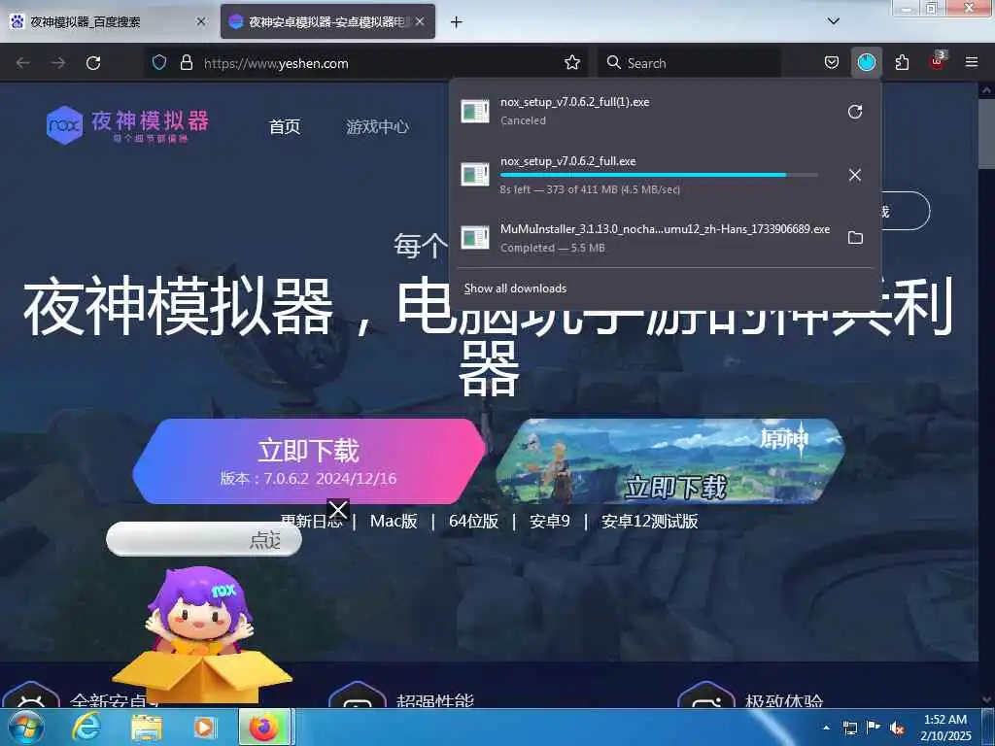Toggle the downloads panel toolbar button
Image resolution: width=995 pixels, height=746 pixels.
(866, 62)
